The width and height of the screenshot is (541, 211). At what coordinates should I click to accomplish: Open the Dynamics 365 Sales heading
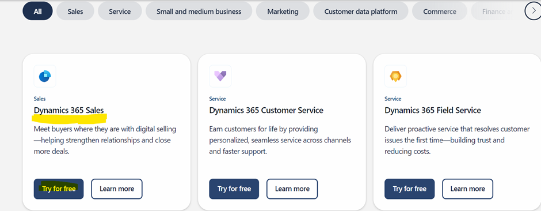pos(68,110)
